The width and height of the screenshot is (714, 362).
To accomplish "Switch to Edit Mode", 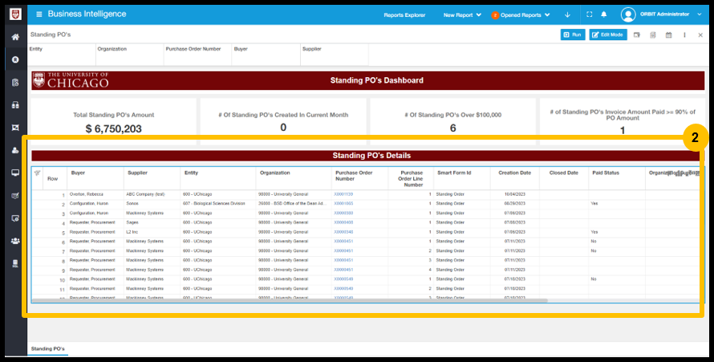I will point(608,35).
